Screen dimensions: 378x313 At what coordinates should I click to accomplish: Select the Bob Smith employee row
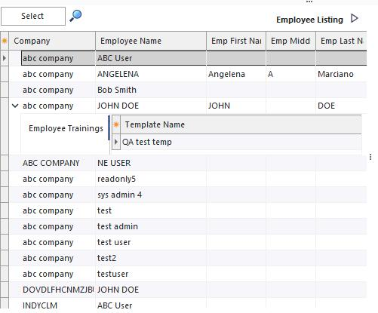(188, 90)
